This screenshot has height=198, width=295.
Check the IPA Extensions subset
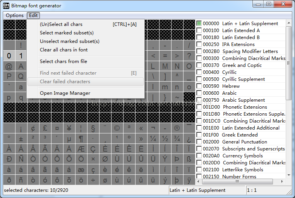click(199, 44)
